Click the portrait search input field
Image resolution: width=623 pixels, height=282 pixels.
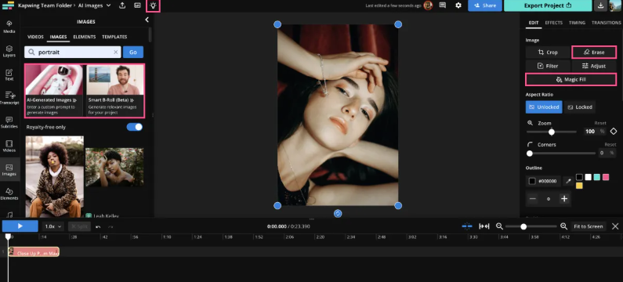[73, 52]
